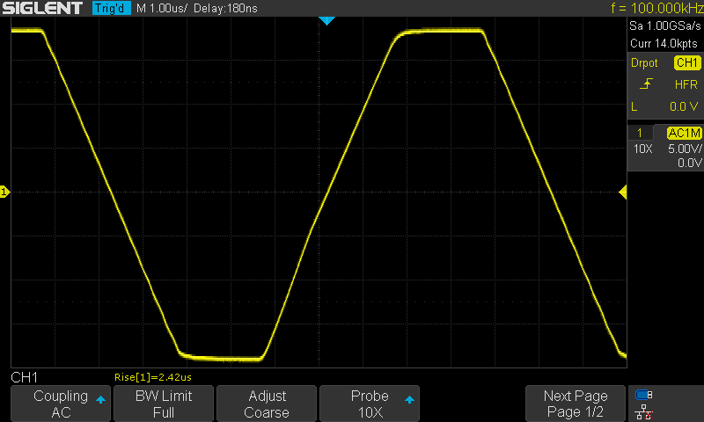Click the USB drive status icon
704x422 pixels.
pyautogui.click(x=644, y=395)
